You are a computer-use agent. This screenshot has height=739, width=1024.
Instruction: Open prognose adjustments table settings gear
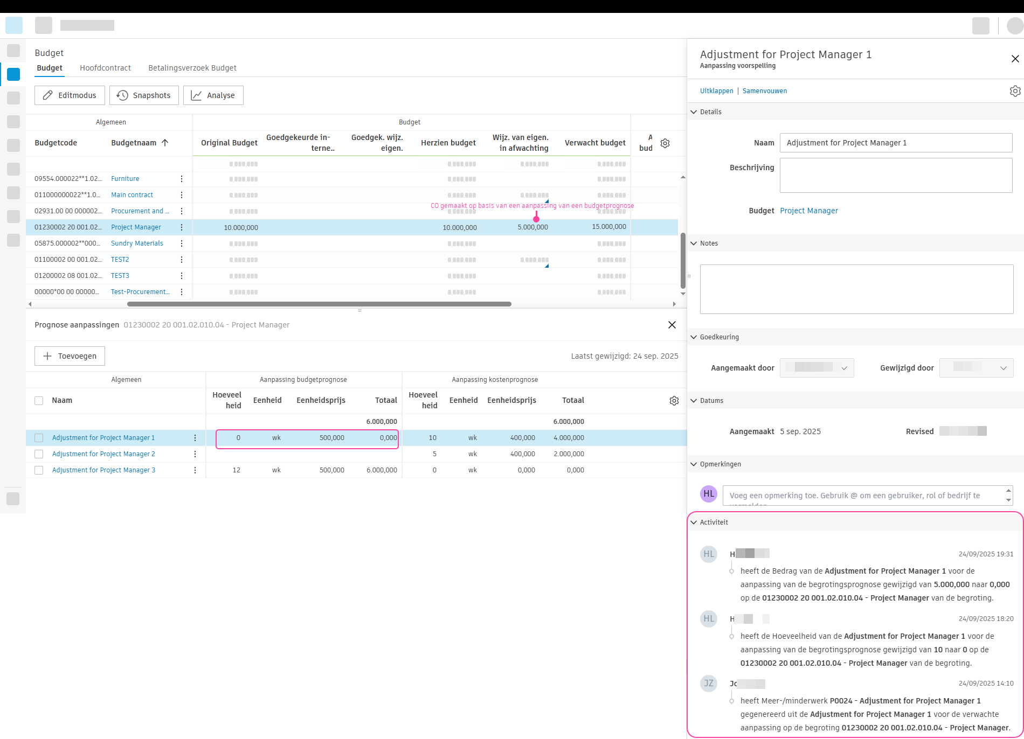pos(674,401)
